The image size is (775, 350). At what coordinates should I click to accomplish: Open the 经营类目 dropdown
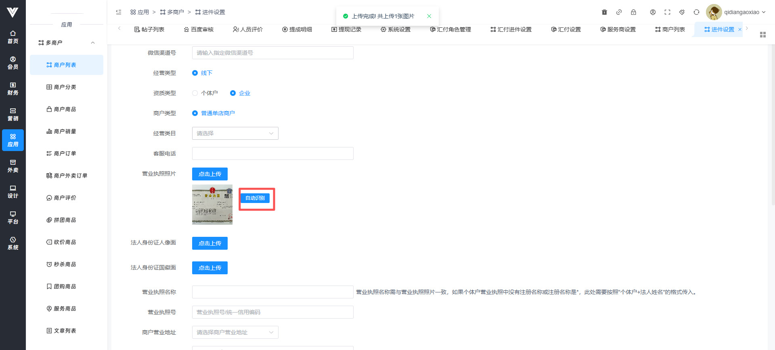(235, 133)
